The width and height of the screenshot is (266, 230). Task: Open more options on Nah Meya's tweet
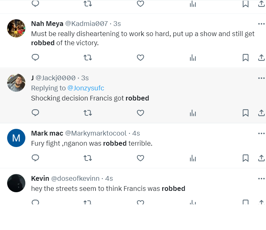[261, 24]
